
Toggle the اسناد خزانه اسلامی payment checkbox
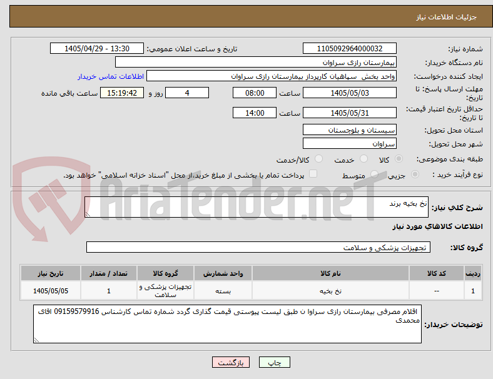click(313, 174)
